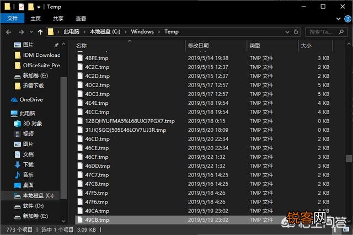
Task: Open the 软件 (D:) drive
Action: pos(29,206)
